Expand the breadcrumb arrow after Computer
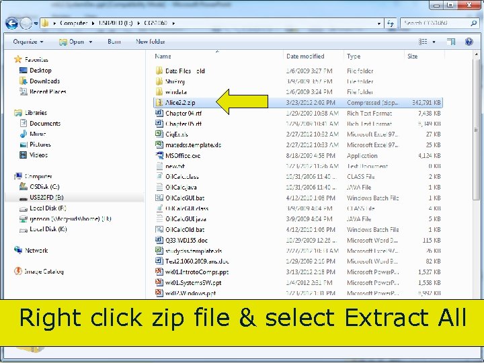The height and width of the screenshot is (363, 484). point(93,24)
